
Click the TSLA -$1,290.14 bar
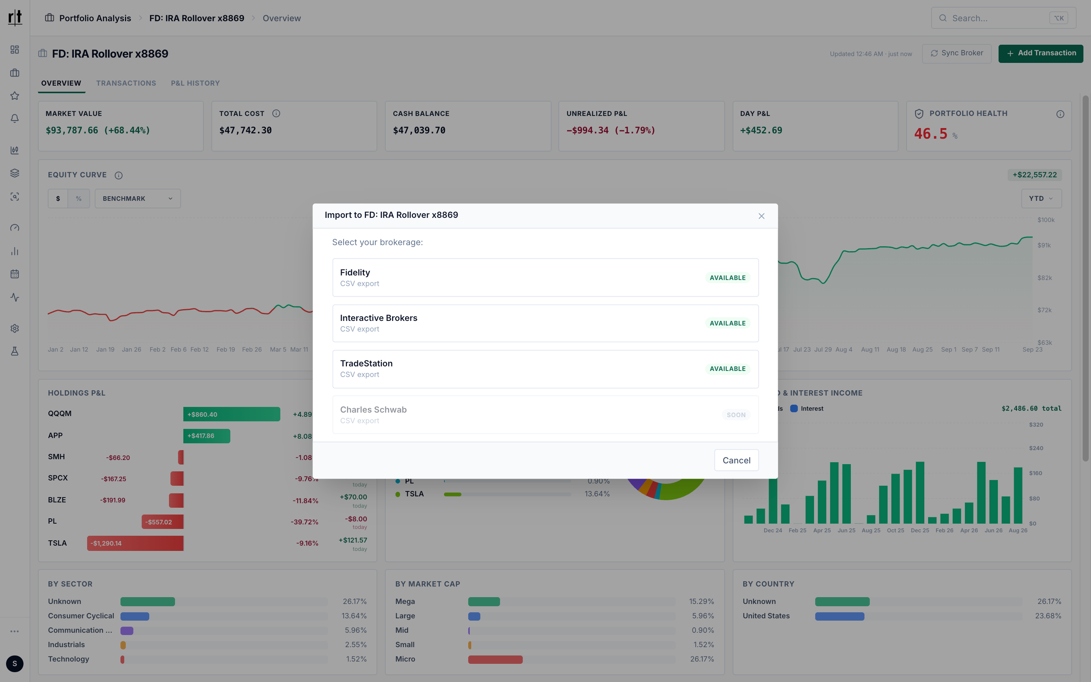(135, 543)
